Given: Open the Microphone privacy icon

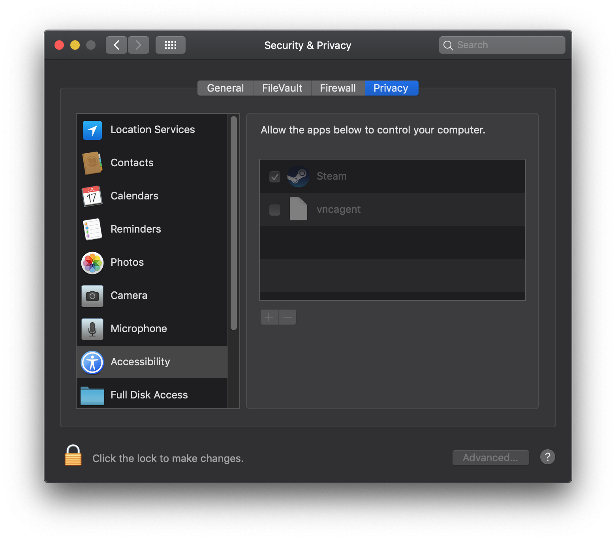Looking at the screenshot, I should pos(92,329).
